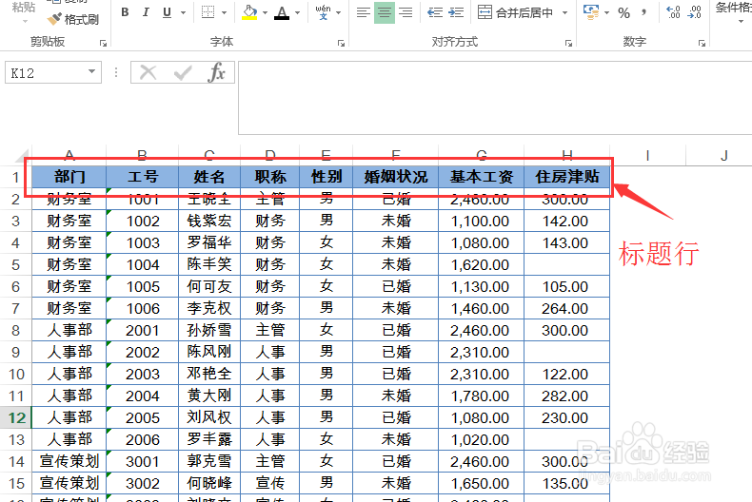Open 合并后居中 dropdown arrow

point(564,13)
